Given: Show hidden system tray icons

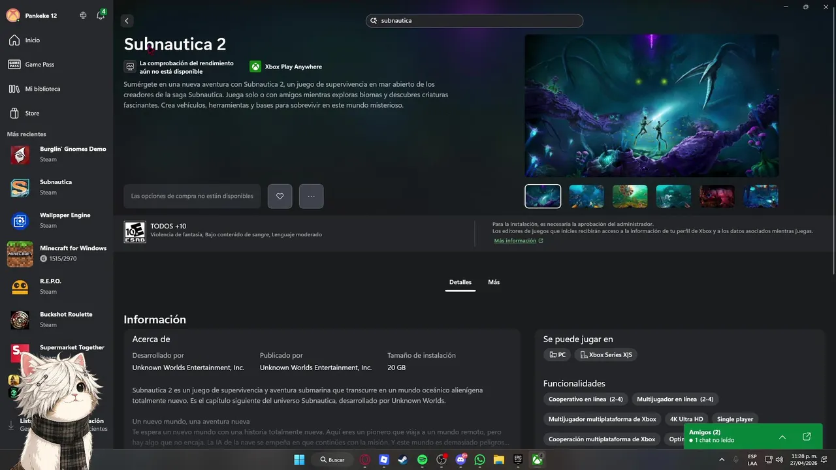Looking at the screenshot, I should coord(722,460).
